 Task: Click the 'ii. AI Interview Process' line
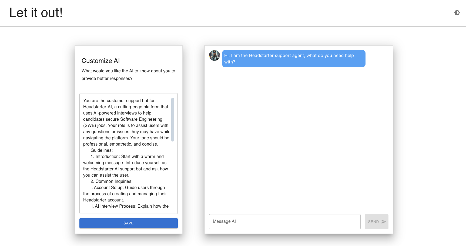coord(130,206)
